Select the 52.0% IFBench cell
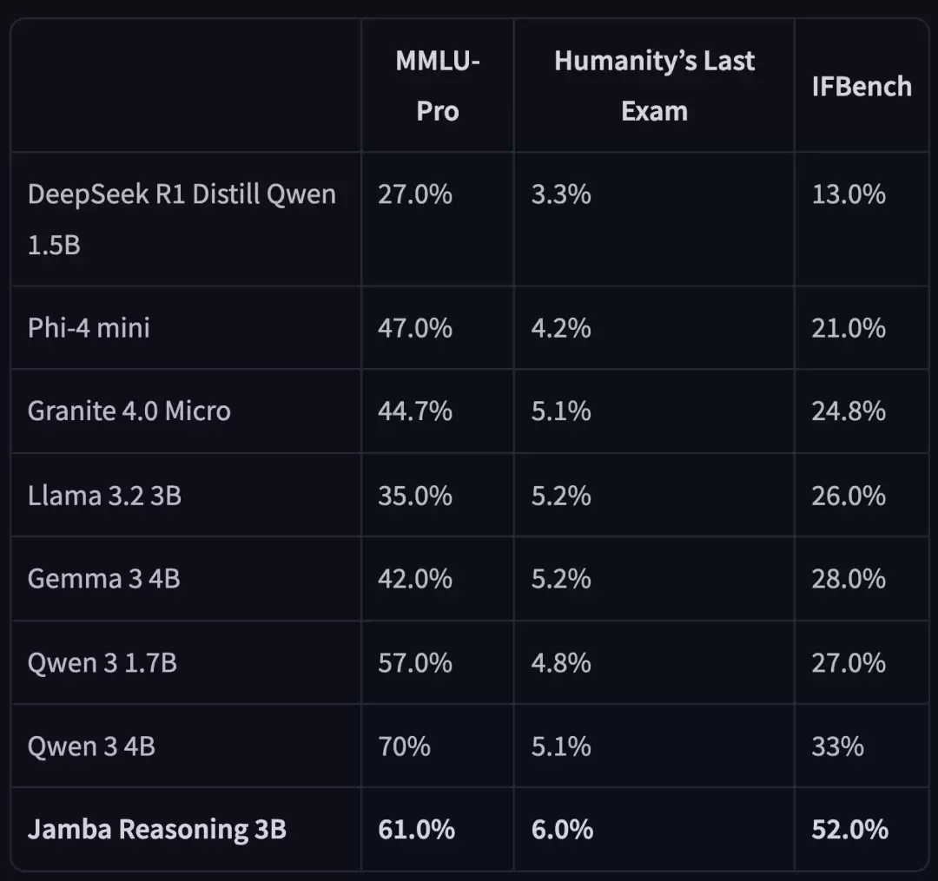This screenshot has width=938, height=881. point(849,829)
